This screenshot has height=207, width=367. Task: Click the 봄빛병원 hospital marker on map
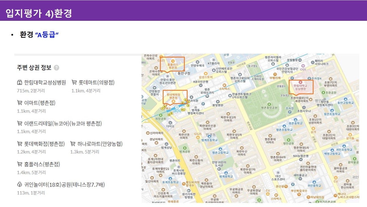coord(218,102)
